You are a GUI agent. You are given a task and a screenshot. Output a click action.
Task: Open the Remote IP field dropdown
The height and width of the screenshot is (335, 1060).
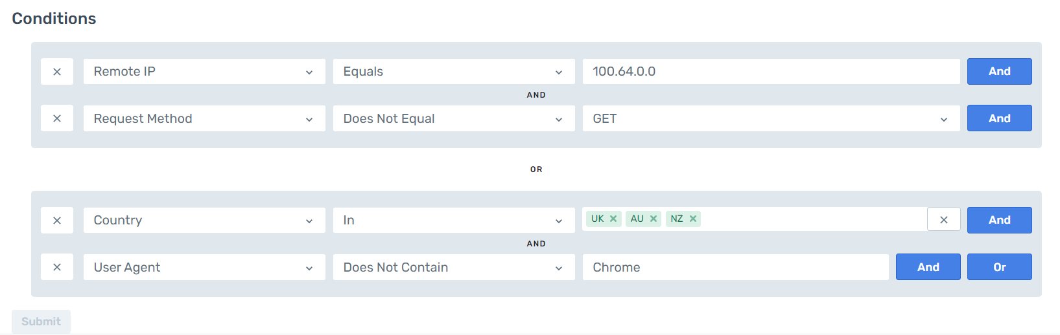pos(204,72)
